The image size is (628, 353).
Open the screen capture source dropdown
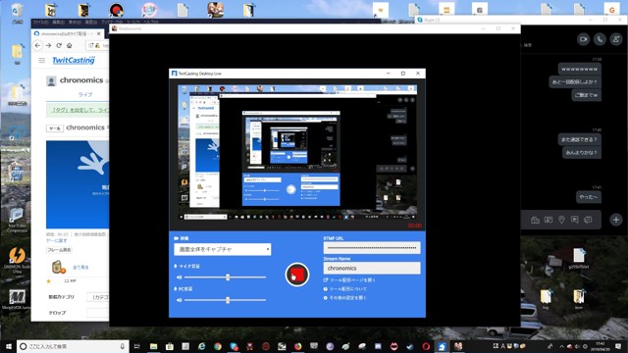point(223,249)
